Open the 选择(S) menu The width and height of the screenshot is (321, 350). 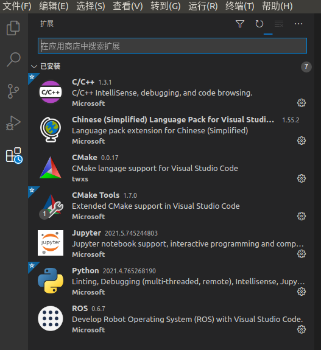tap(91, 6)
